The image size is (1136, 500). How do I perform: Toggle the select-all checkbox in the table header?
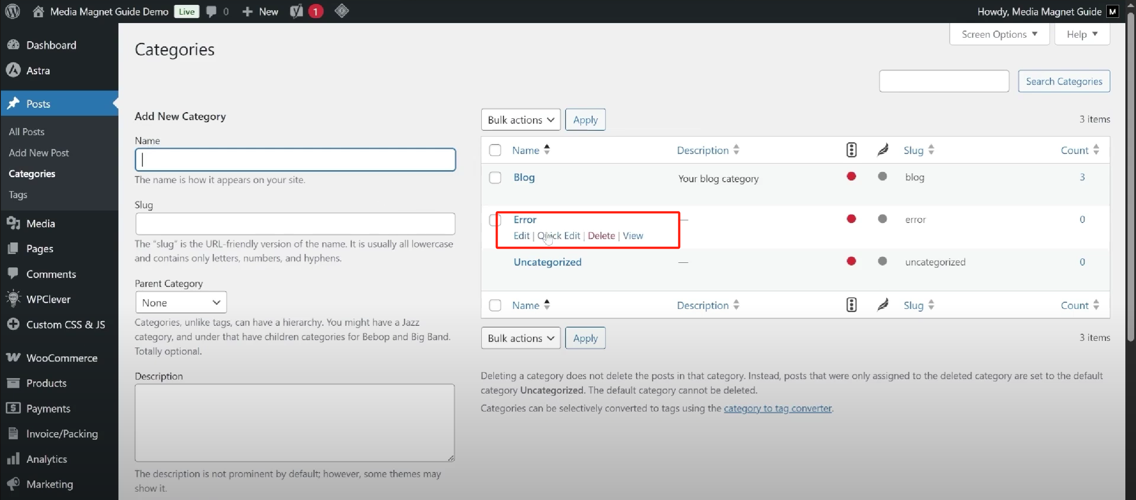[x=495, y=150]
